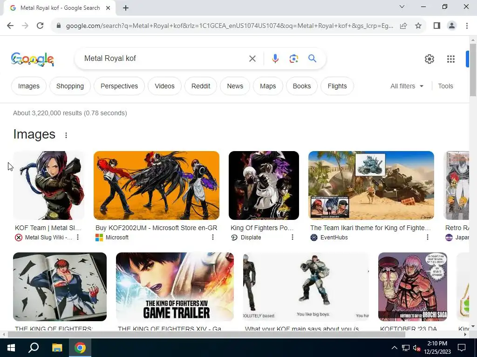
Task: Open the taskbar clock and date
Action: click(x=437, y=348)
